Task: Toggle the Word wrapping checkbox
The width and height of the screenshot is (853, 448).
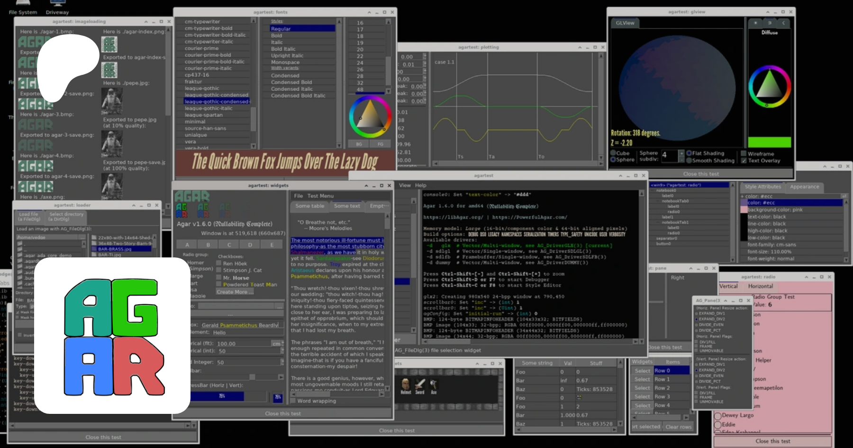Action: pos(293,401)
